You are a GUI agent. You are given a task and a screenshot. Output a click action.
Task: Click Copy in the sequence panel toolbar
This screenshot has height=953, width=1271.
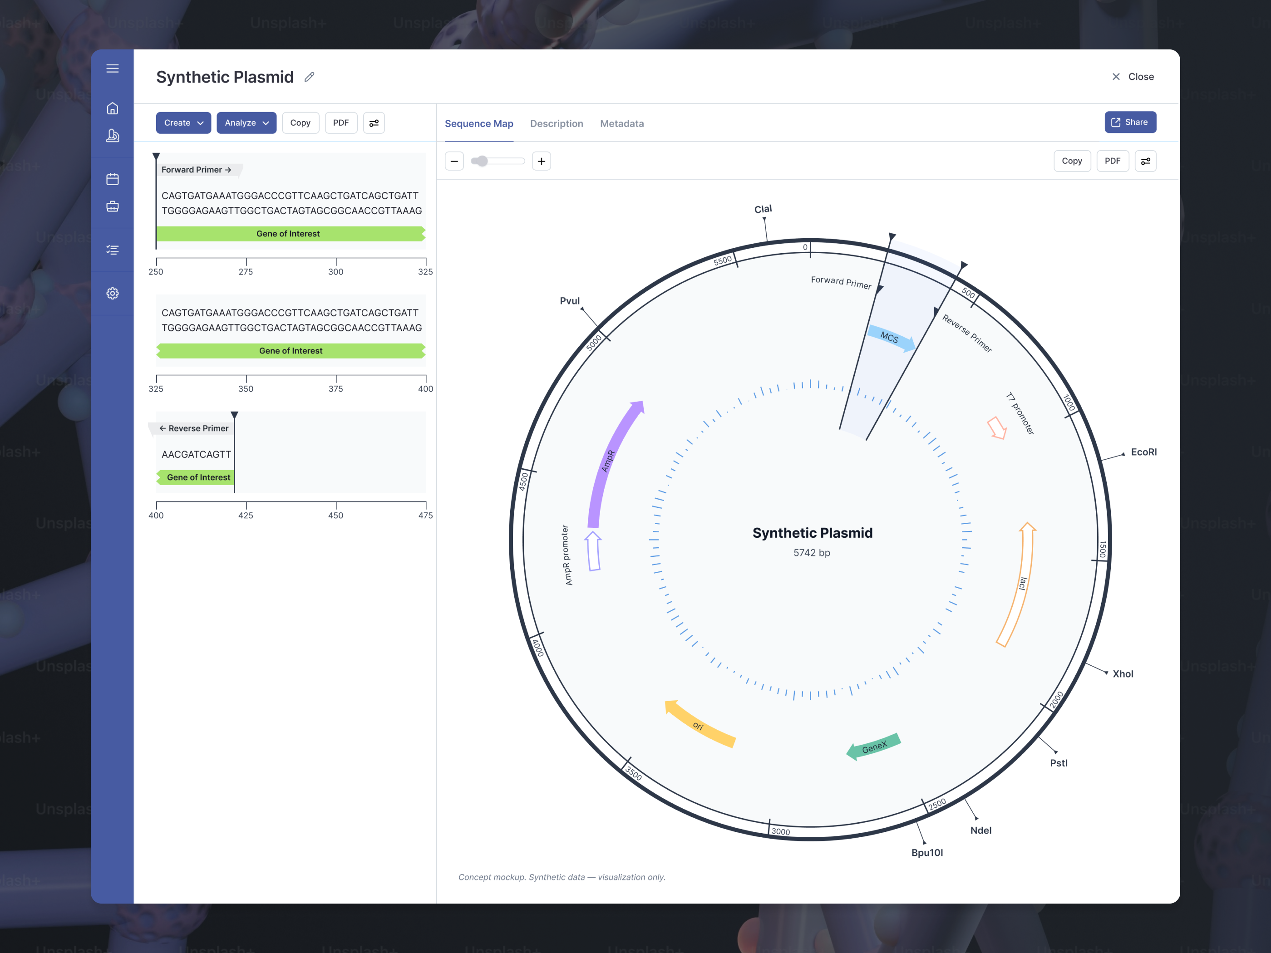click(301, 123)
